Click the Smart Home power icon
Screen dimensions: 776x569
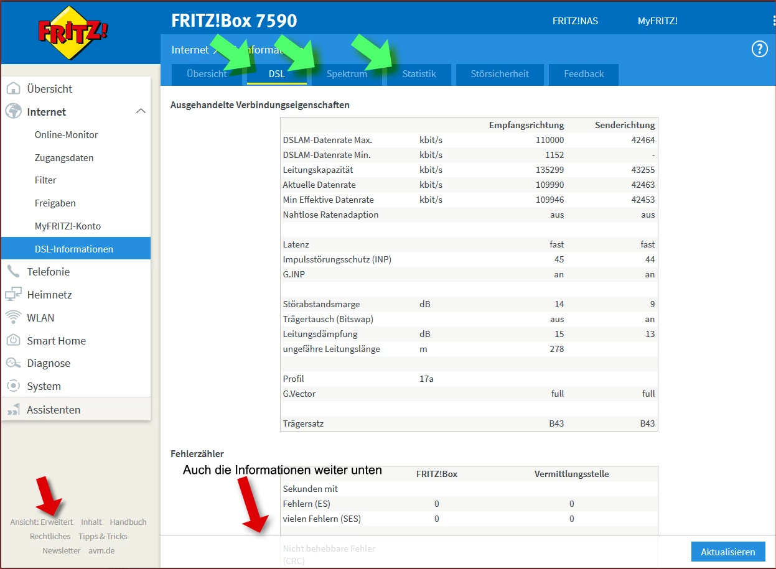tap(14, 341)
